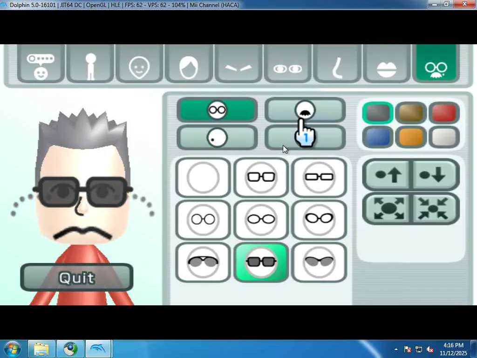
Task: Choose the no-glasses empty option
Action: click(x=203, y=177)
